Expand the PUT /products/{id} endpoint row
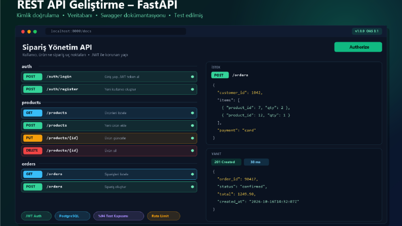Image resolution: width=402 pixels, height=226 pixels. 109,138
